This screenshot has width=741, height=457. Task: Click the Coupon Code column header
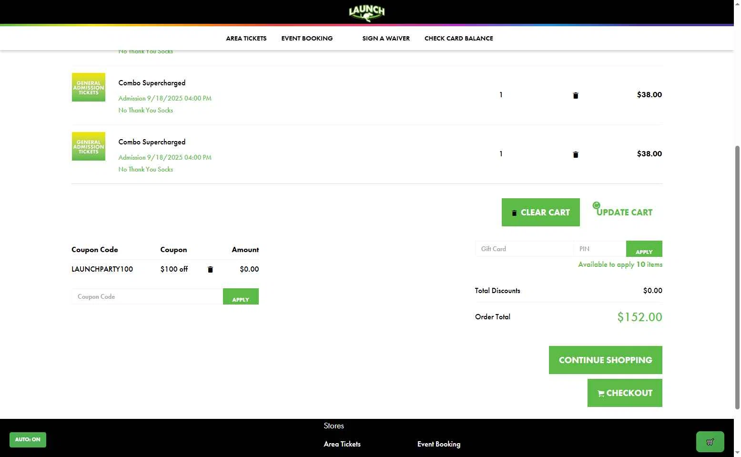pos(95,250)
